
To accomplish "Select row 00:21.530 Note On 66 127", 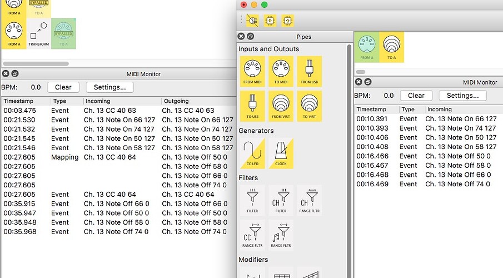I will tap(119, 120).
